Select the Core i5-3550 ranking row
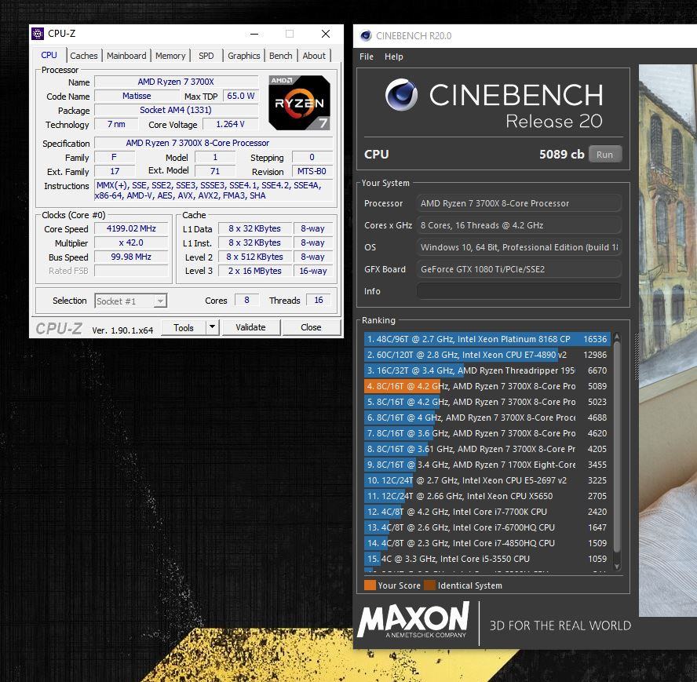 pyautogui.click(x=487, y=559)
